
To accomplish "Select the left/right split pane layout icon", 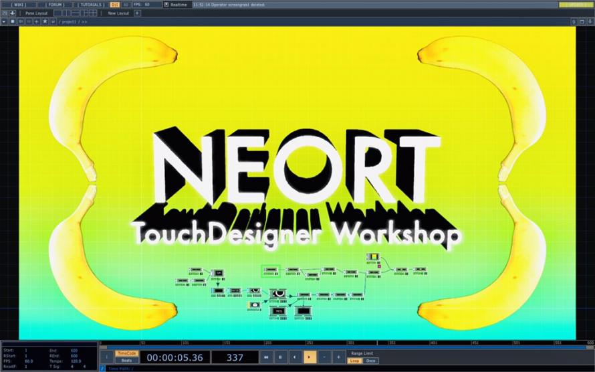I will [x=66, y=13].
